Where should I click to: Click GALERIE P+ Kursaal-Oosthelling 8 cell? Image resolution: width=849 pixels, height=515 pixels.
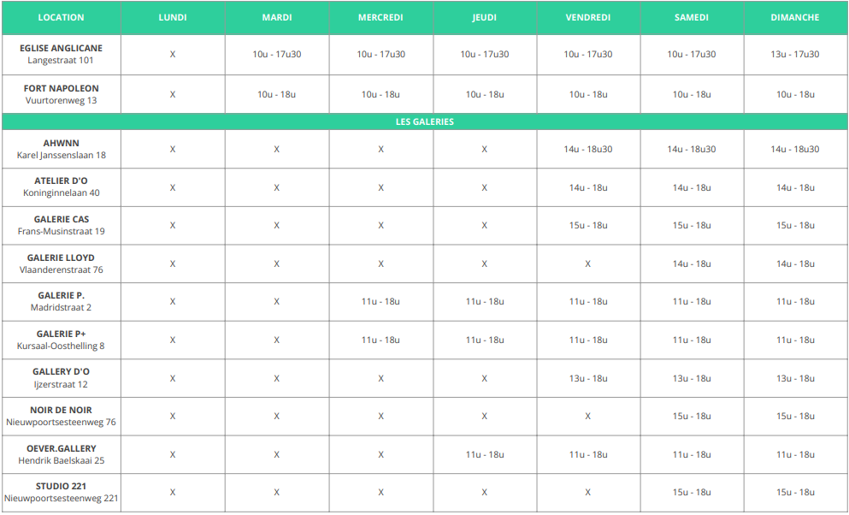pyautogui.click(x=62, y=340)
